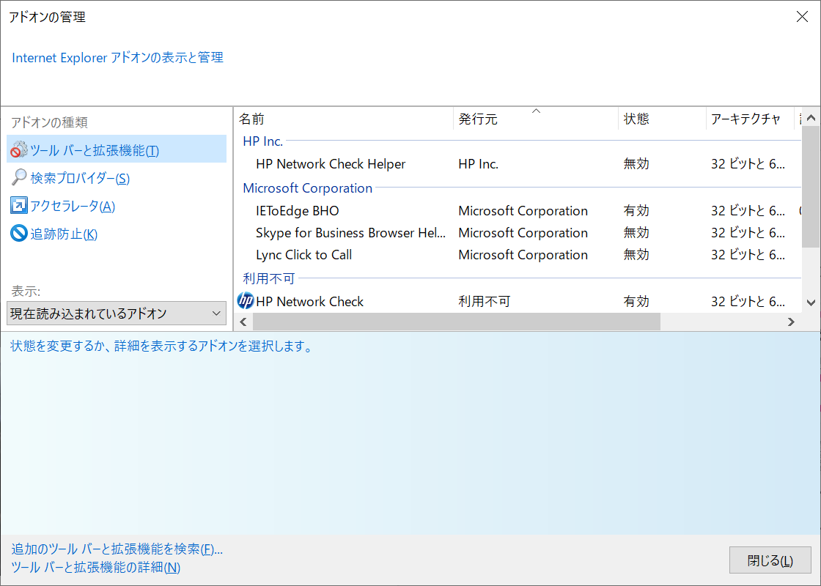
Task: Select the HP Network Check add-on name
Action: 309,301
